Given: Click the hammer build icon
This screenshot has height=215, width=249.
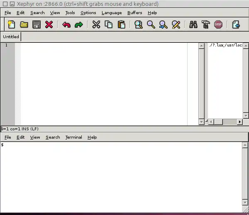Looking at the screenshot, I should [x=206, y=24].
